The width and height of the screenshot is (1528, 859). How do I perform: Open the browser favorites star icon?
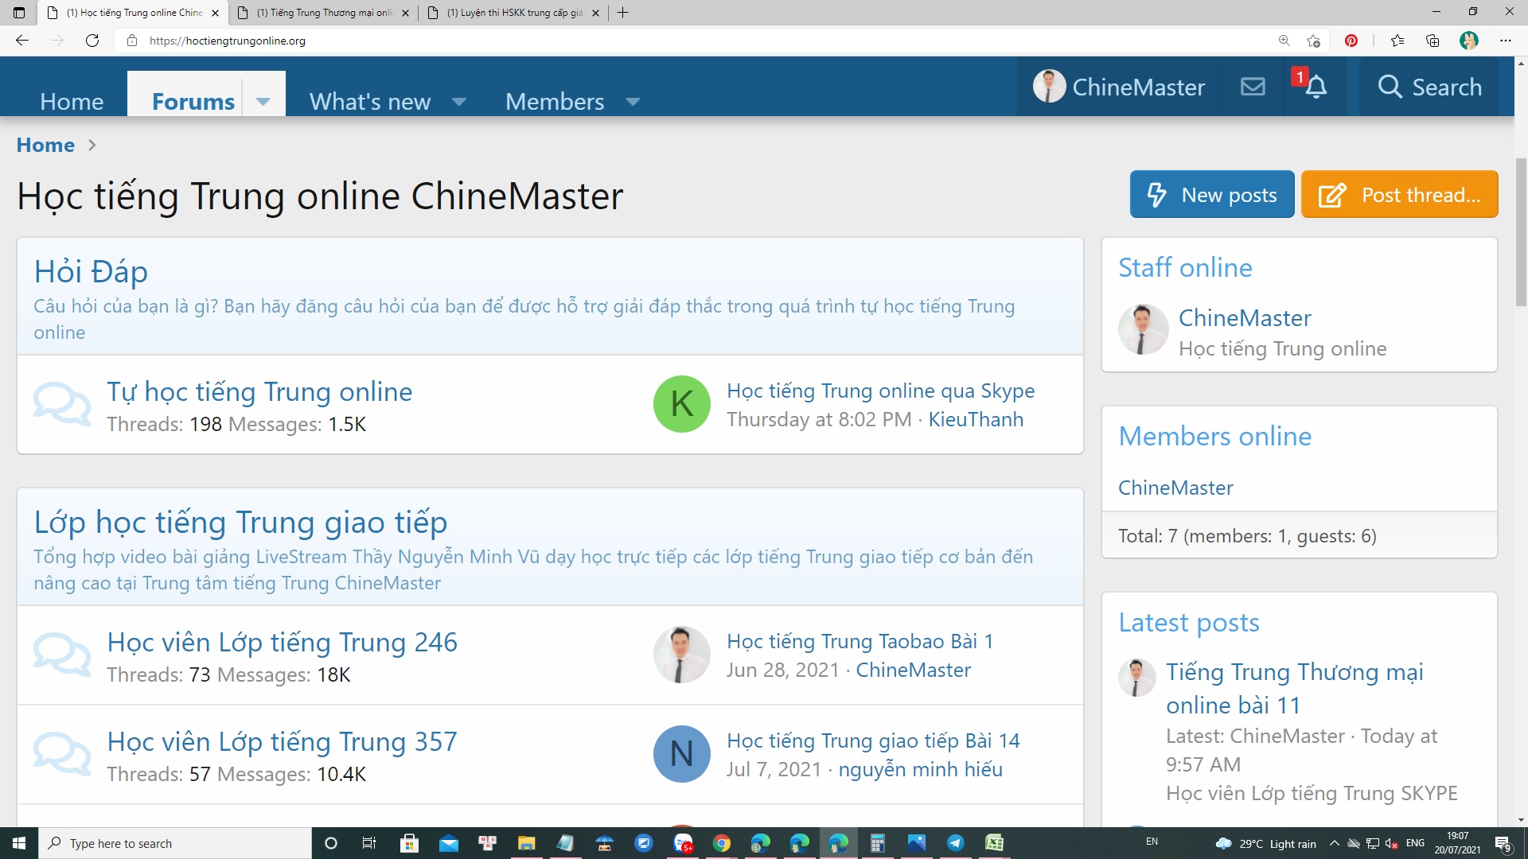1397,41
